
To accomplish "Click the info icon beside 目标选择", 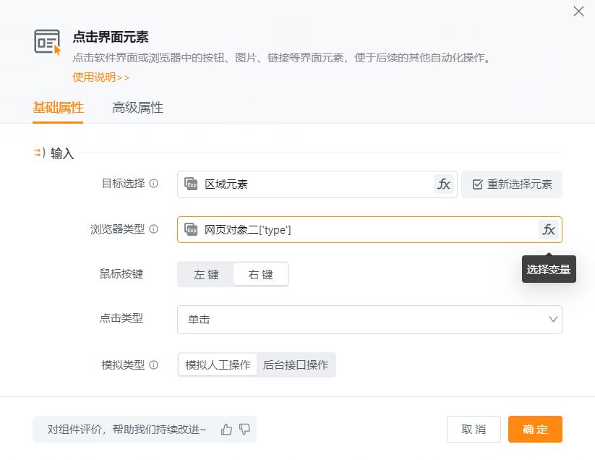I will pos(153,184).
